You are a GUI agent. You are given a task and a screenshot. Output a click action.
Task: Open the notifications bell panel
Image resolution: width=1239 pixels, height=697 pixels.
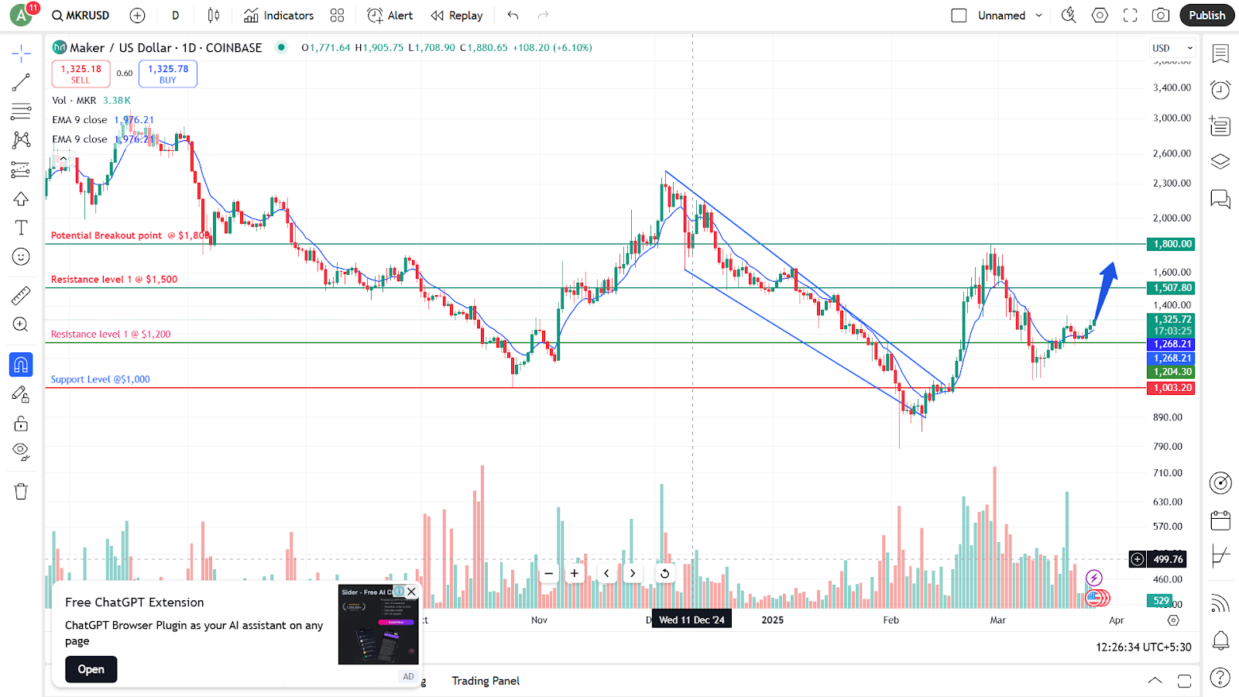(x=1220, y=640)
